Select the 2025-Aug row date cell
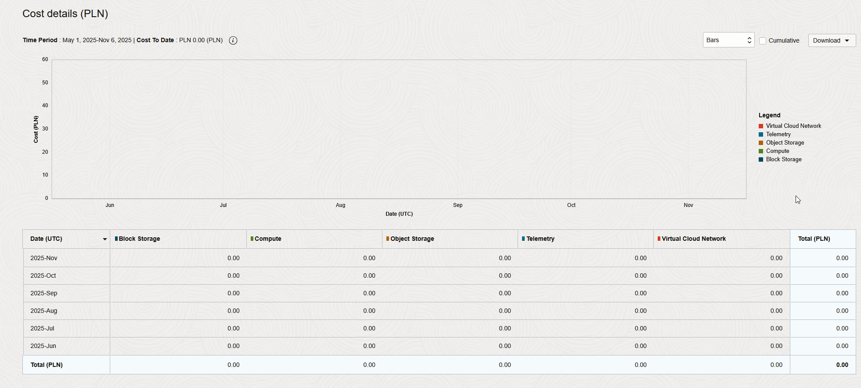The image size is (861, 388). pos(44,311)
